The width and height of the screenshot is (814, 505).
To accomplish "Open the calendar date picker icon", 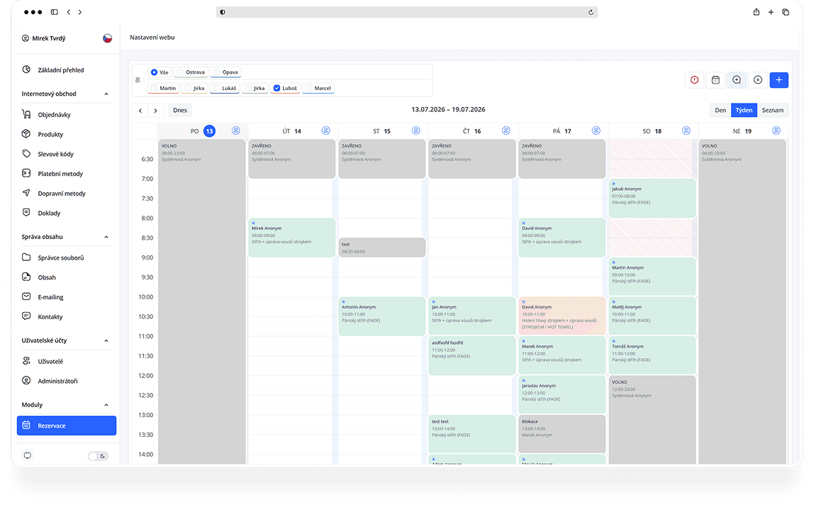I will (x=715, y=80).
